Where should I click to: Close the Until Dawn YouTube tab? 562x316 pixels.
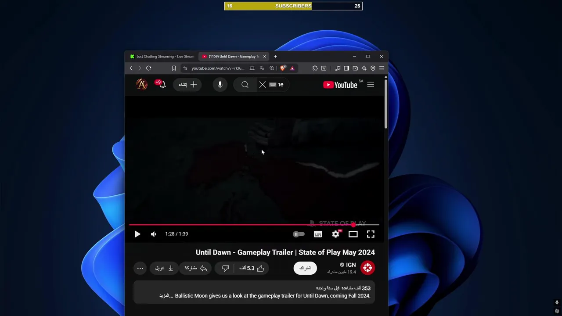click(264, 57)
